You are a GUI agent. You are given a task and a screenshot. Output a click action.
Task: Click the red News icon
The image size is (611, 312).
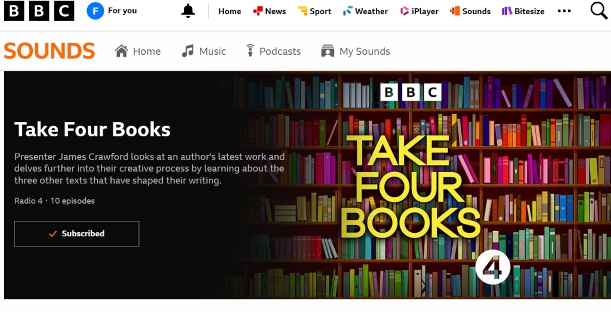[x=258, y=11]
